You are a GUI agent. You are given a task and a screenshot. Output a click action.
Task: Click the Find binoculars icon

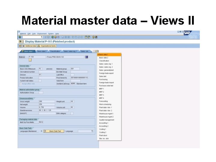point(66,37)
